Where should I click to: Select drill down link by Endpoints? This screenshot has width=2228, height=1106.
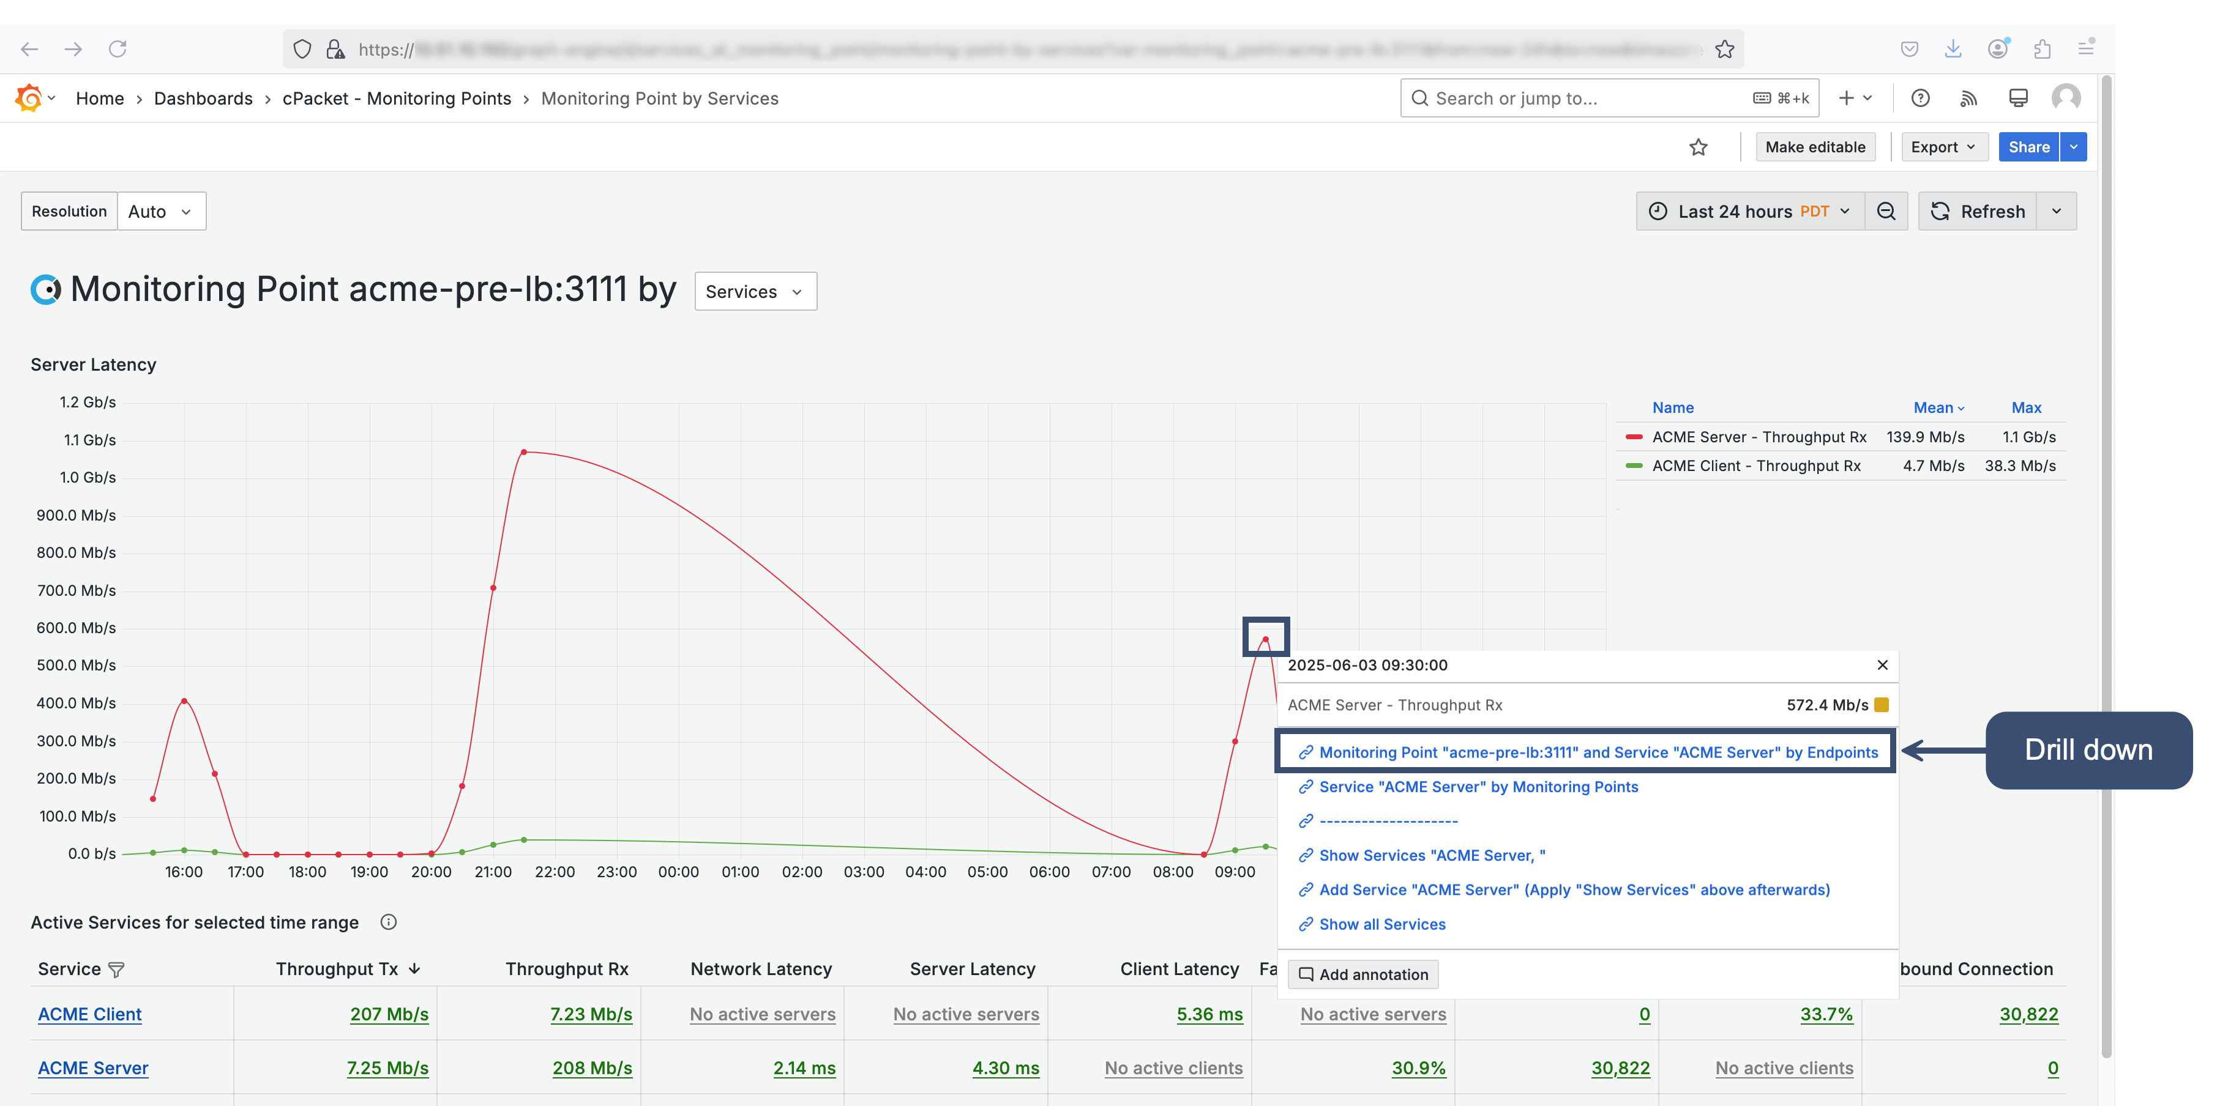coord(1598,752)
